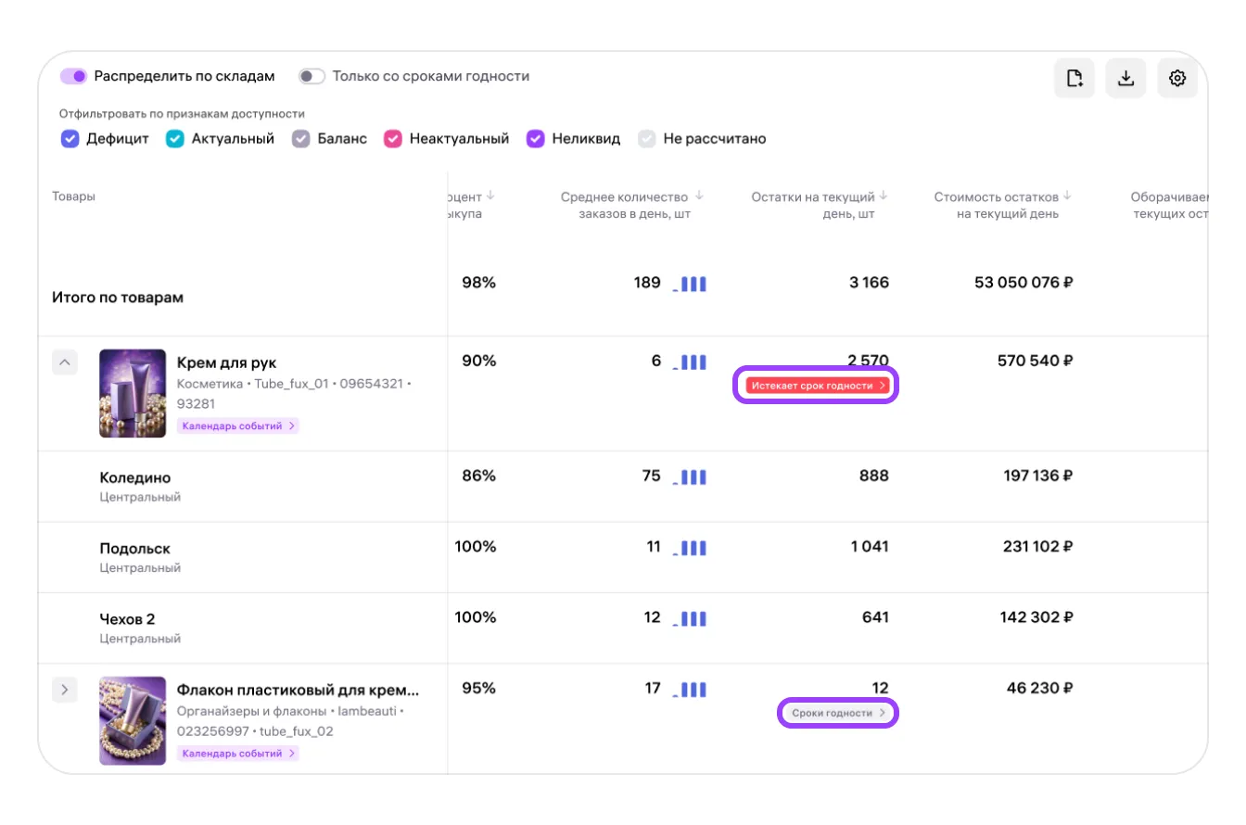Click the add document report icon
This screenshot has height=825, width=1246.
tap(1074, 79)
